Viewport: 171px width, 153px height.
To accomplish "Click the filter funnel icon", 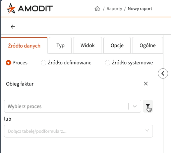I will [148, 106].
